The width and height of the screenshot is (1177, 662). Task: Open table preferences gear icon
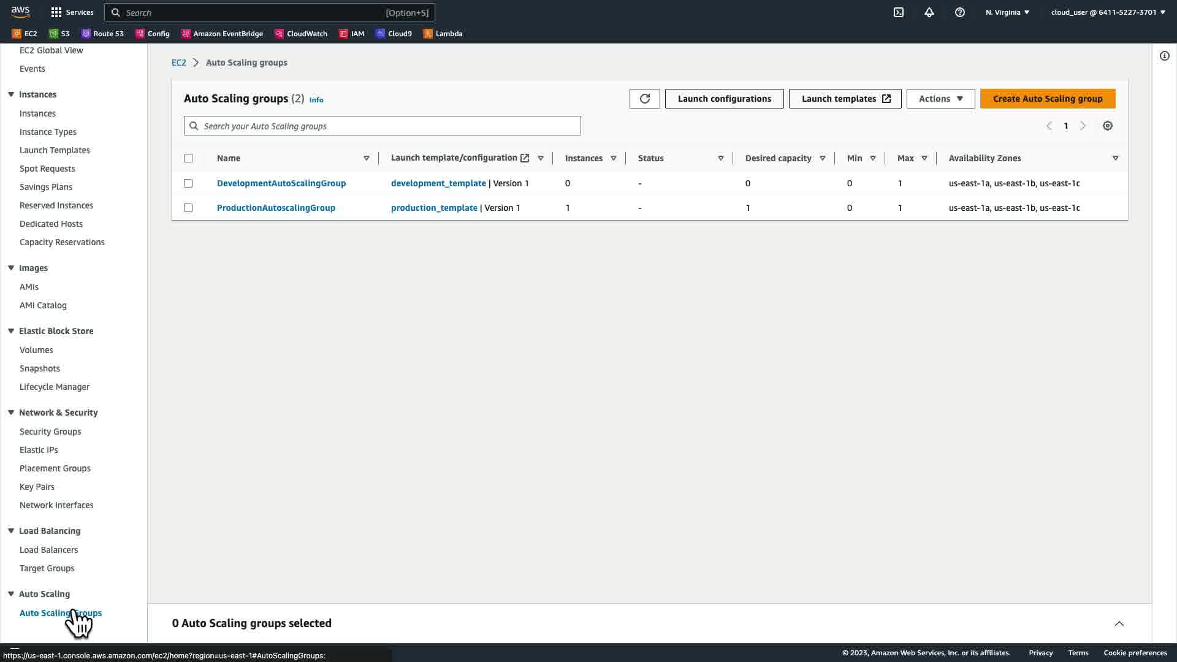point(1107,126)
